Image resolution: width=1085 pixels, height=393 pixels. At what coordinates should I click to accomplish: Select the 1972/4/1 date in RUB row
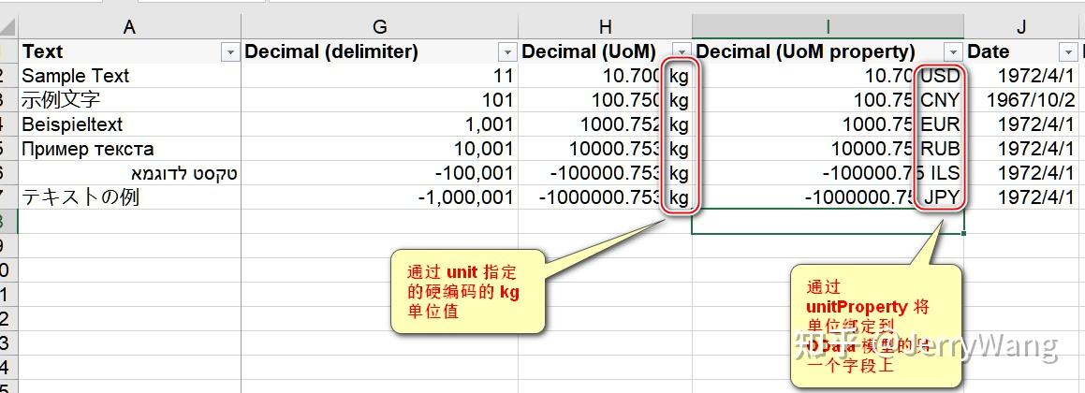pos(1020,149)
